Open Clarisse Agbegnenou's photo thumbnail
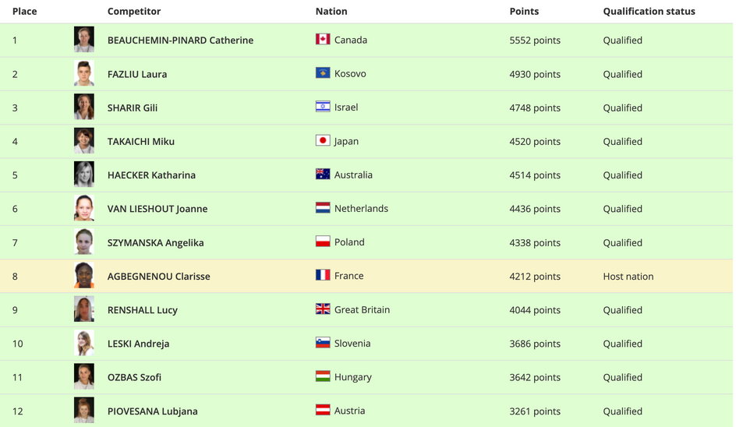 84,275
